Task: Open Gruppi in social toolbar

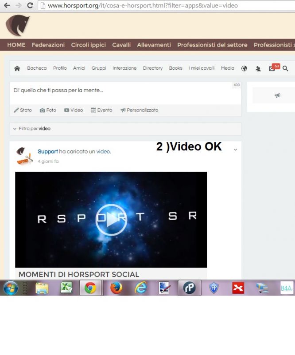Action: tap(99, 68)
